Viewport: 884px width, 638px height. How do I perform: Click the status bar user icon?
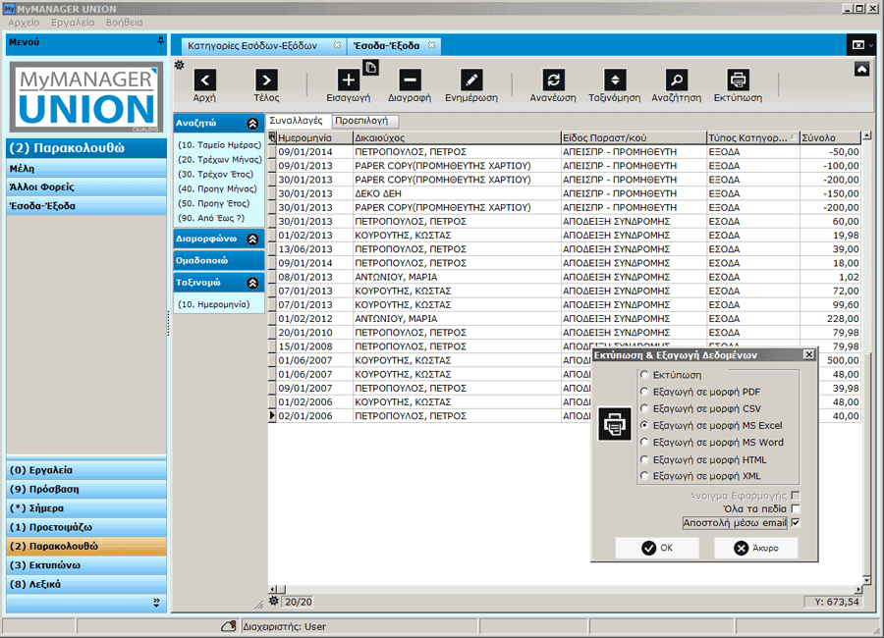(228, 626)
